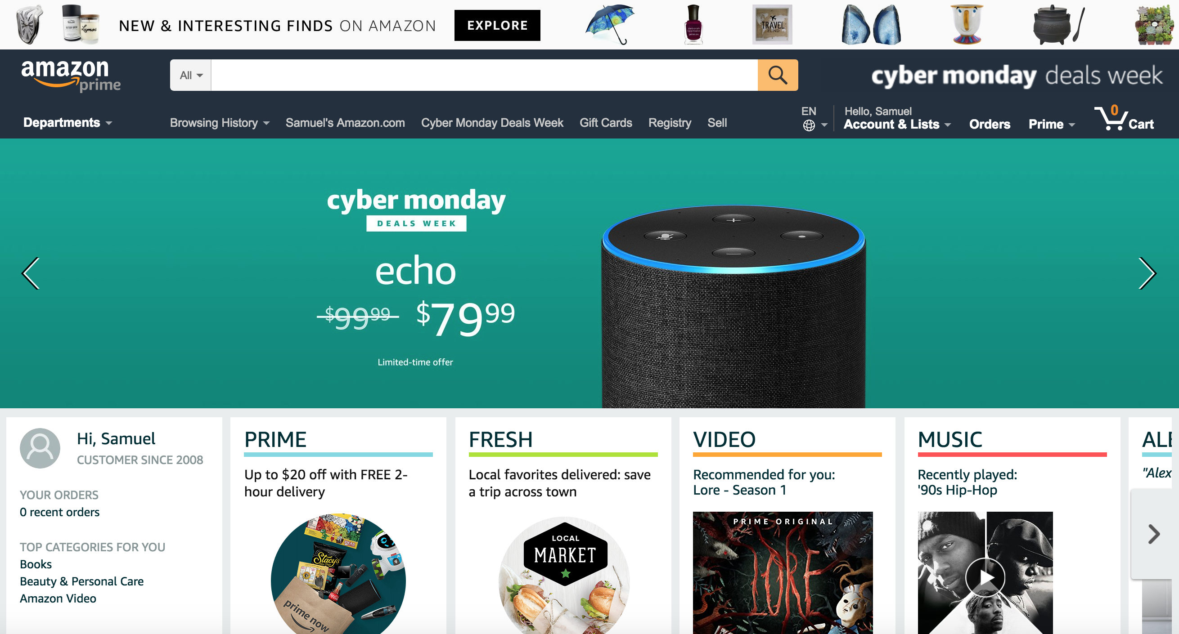1179x634 pixels.
Task: Open Cyber Monday Deals Week nav link
Action: (x=492, y=123)
